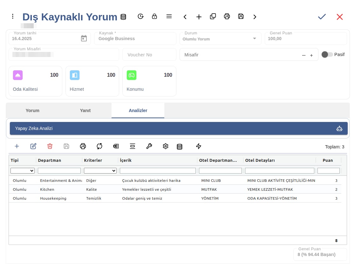This screenshot has width=355, height=271.
Task: Expand the Durum dropdown
Action: click(x=255, y=39)
